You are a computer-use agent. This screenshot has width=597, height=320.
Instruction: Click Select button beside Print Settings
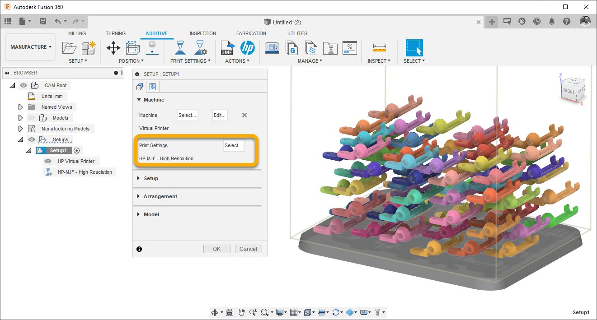pyautogui.click(x=233, y=145)
